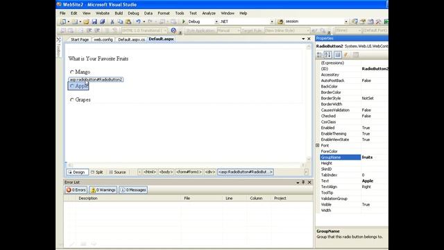Screen dimensions: 444x250
Task: Click the Add New Item toolbar icon
Action: click(75, 22)
